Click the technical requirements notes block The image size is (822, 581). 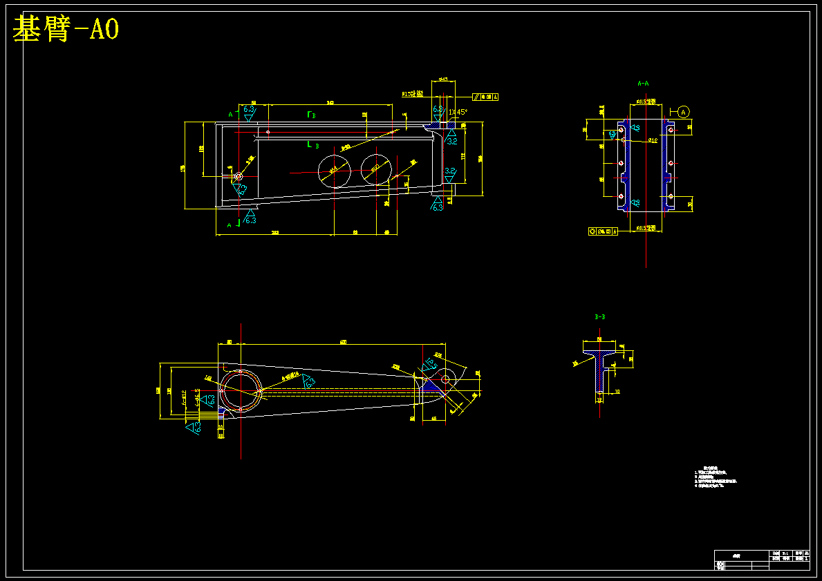pos(716,477)
